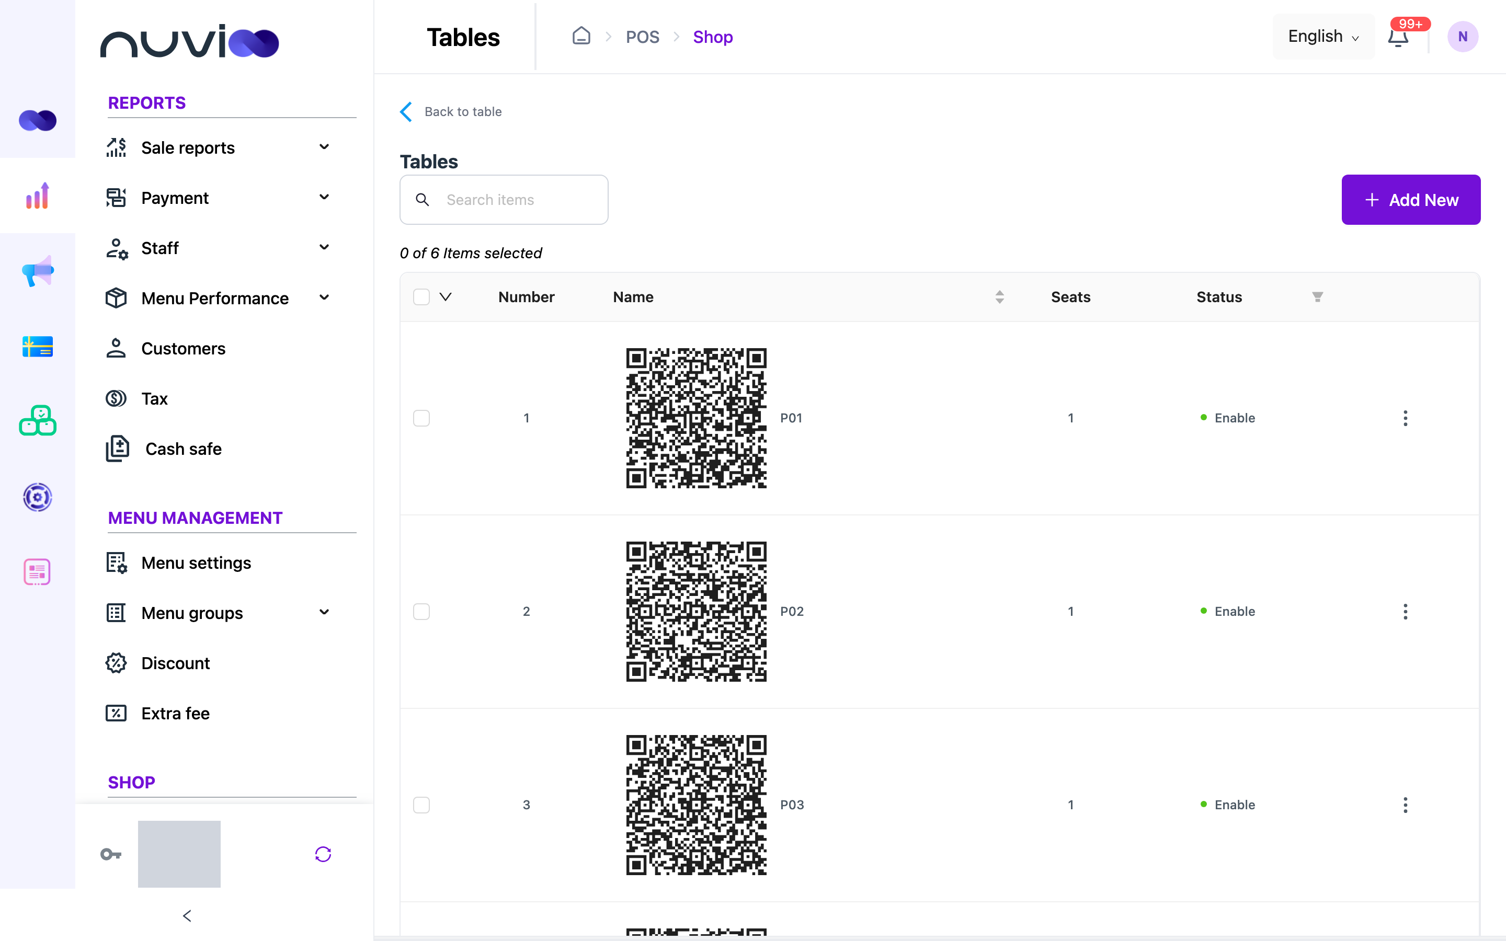The width and height of the screenshot is (1506, 941).
Task: Click the Discount badge icon
Action: tap(116, 663)
